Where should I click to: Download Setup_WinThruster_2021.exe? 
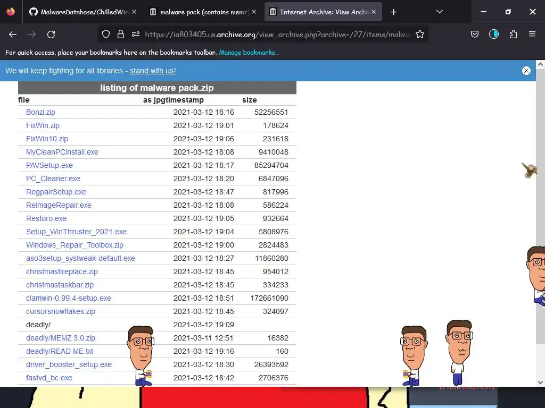click(x=77, y=232)
